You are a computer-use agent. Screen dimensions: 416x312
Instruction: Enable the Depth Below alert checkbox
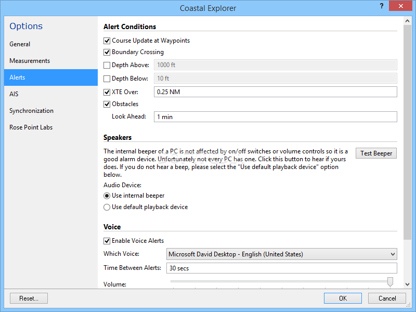[107, 79]
